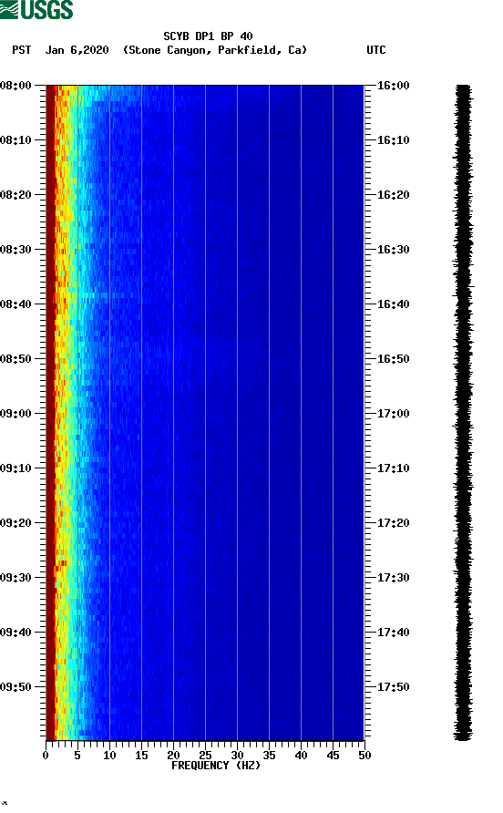Click the 09:00 PST time label

(16, 414)
